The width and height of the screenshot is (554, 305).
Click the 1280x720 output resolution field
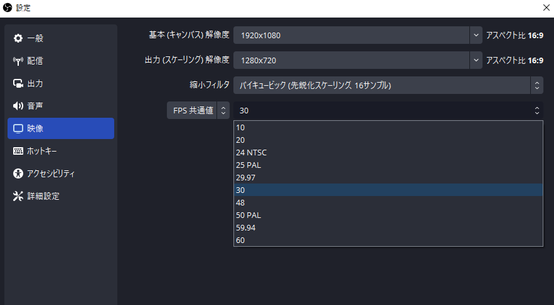pyautogui.click(x=351, y=60)
